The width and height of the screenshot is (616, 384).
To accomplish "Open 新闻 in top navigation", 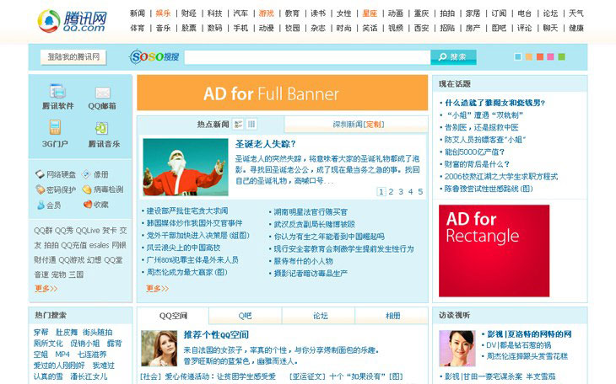I will 137,13.
